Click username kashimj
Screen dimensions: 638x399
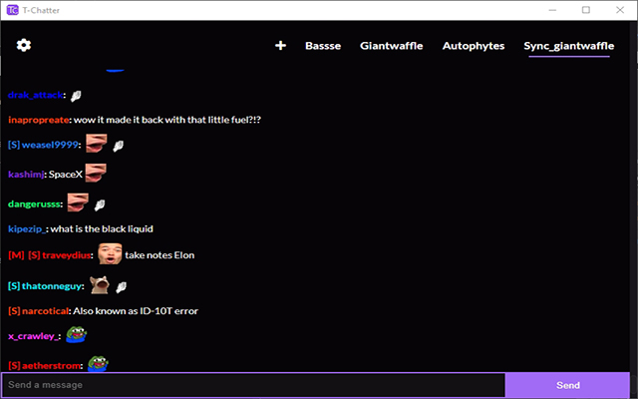tap(26, 175)
